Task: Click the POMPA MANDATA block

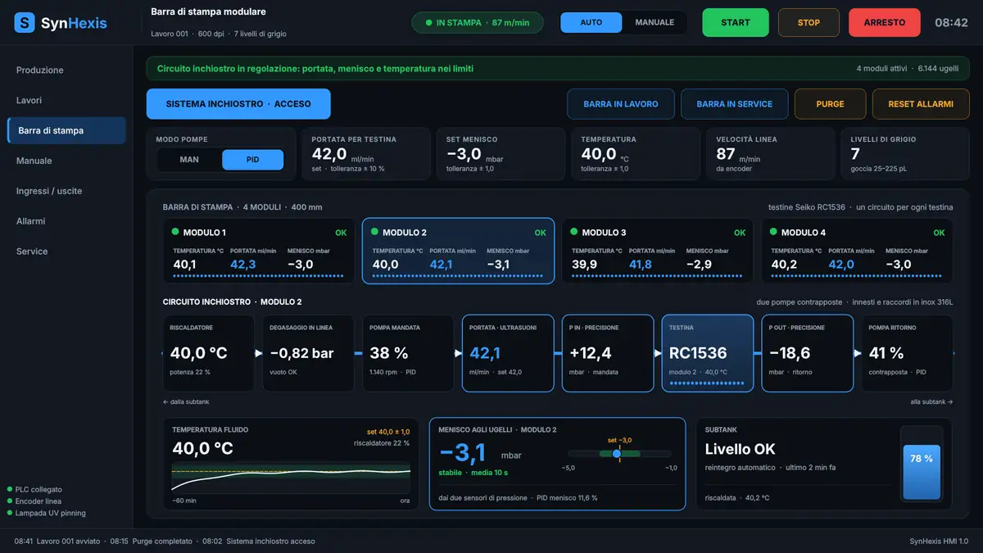Action: pyautogui.click(x=408, y=353)
